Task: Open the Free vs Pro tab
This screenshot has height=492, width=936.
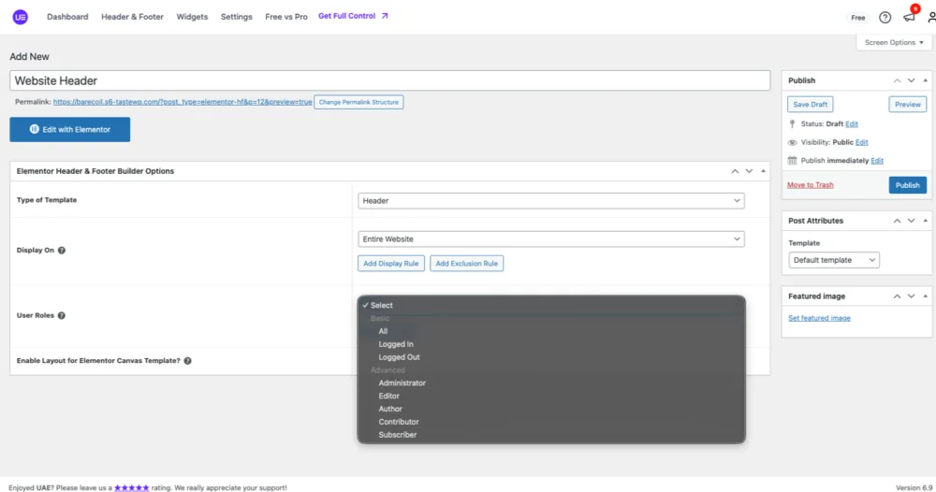Action: click(286, 17)
